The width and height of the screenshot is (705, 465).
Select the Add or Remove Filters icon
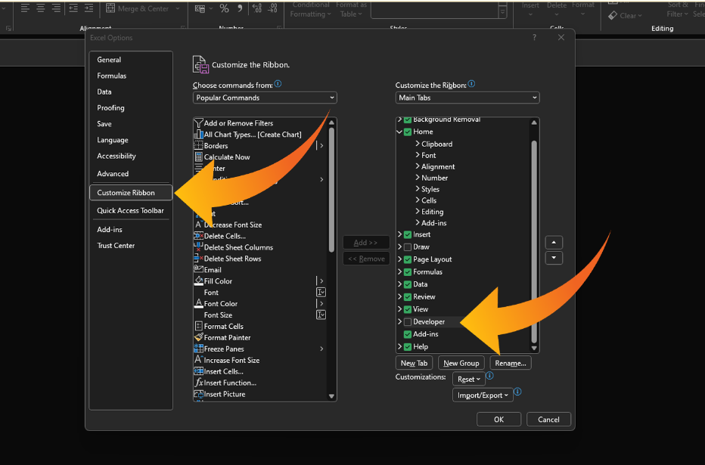coord(198,123)
